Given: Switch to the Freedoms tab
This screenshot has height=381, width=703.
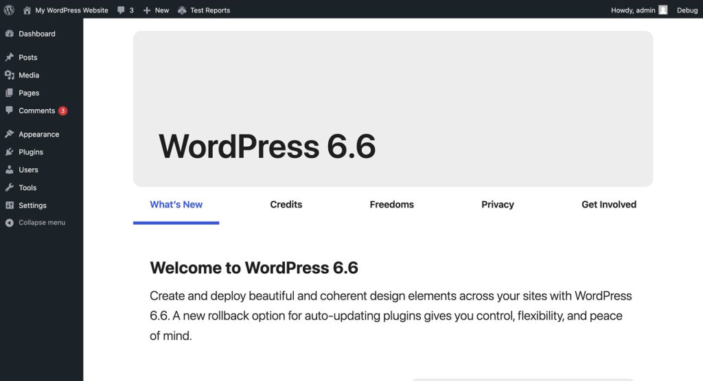Looking at the screenshot, I should pos(392,205).
